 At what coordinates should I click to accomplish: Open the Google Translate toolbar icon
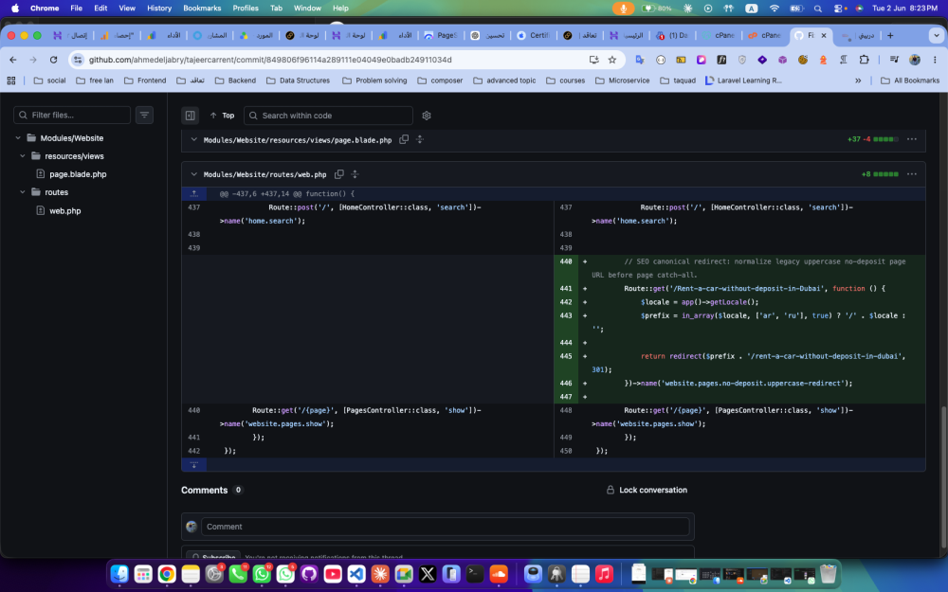coord(640,60)
